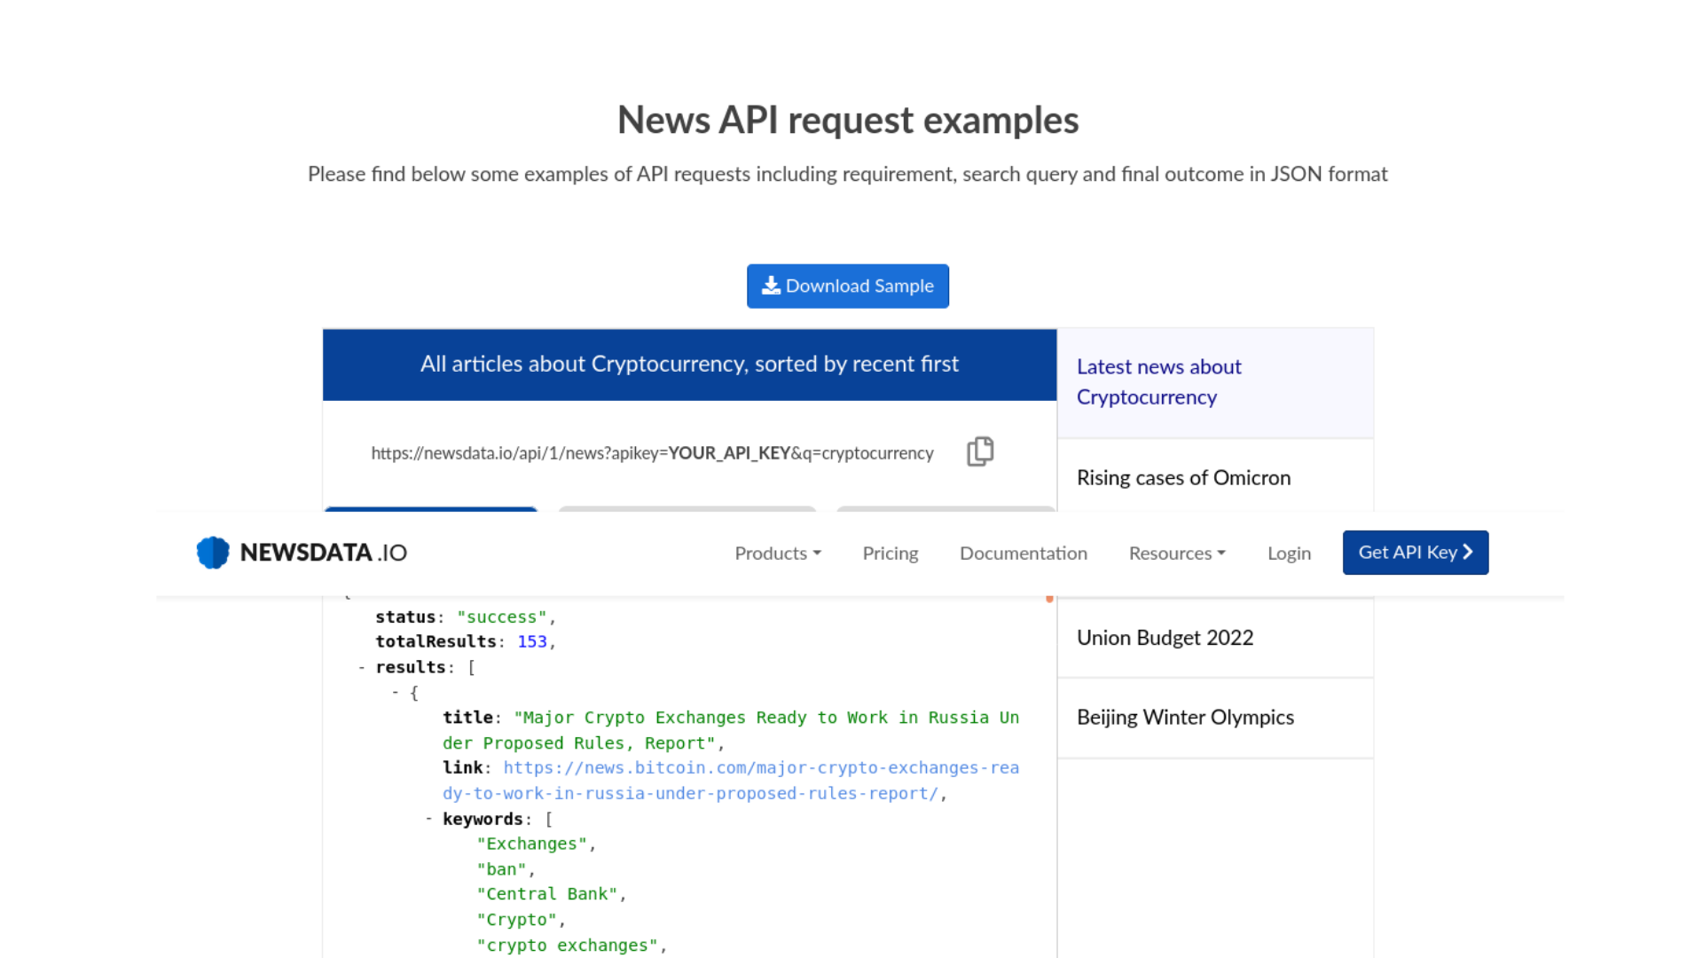Viewport: 1703px width, 958px height.
Task: Select the Beijing Winter Olympics example
Action: click(1185, 717)
